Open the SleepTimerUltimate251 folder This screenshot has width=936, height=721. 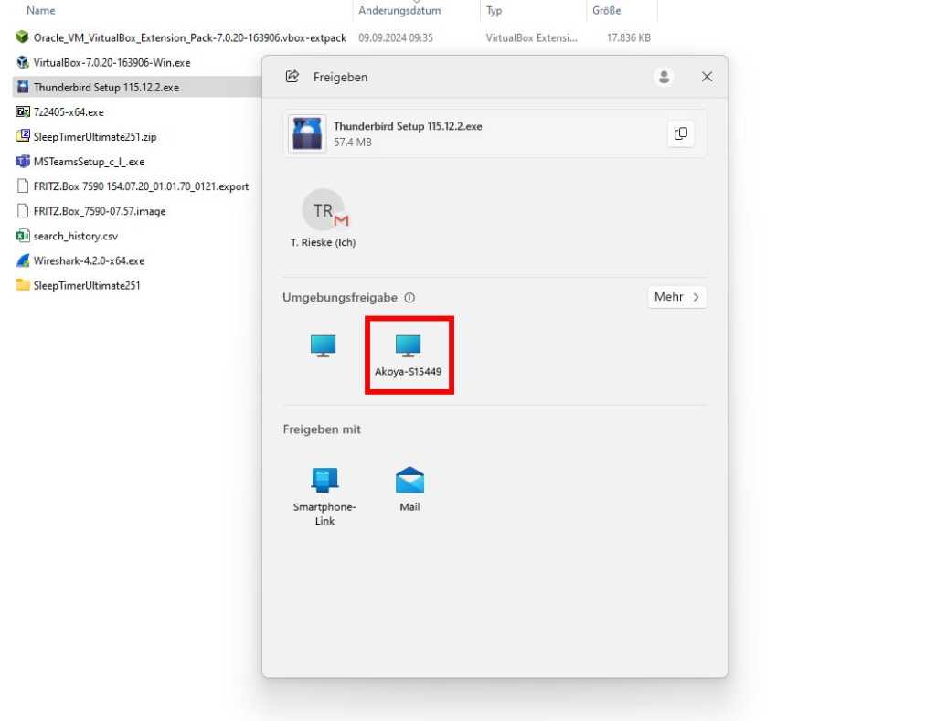[88, 285]
